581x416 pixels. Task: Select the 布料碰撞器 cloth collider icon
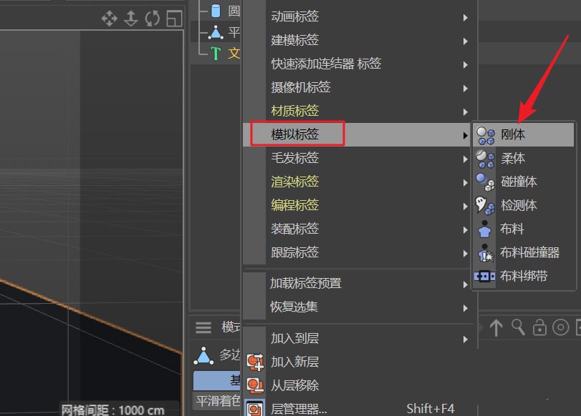coord(484,252)
